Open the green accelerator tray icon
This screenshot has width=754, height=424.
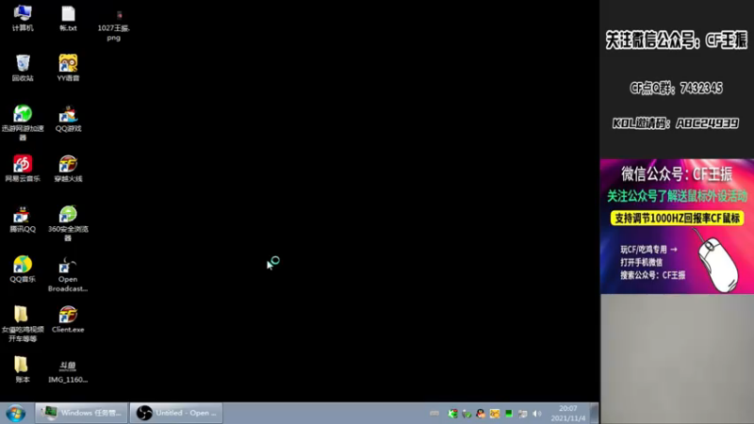[452, 414]
